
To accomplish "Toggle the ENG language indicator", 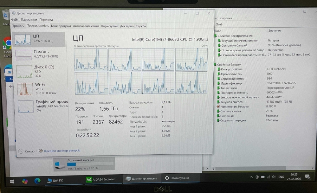I will tap(281, 177).
